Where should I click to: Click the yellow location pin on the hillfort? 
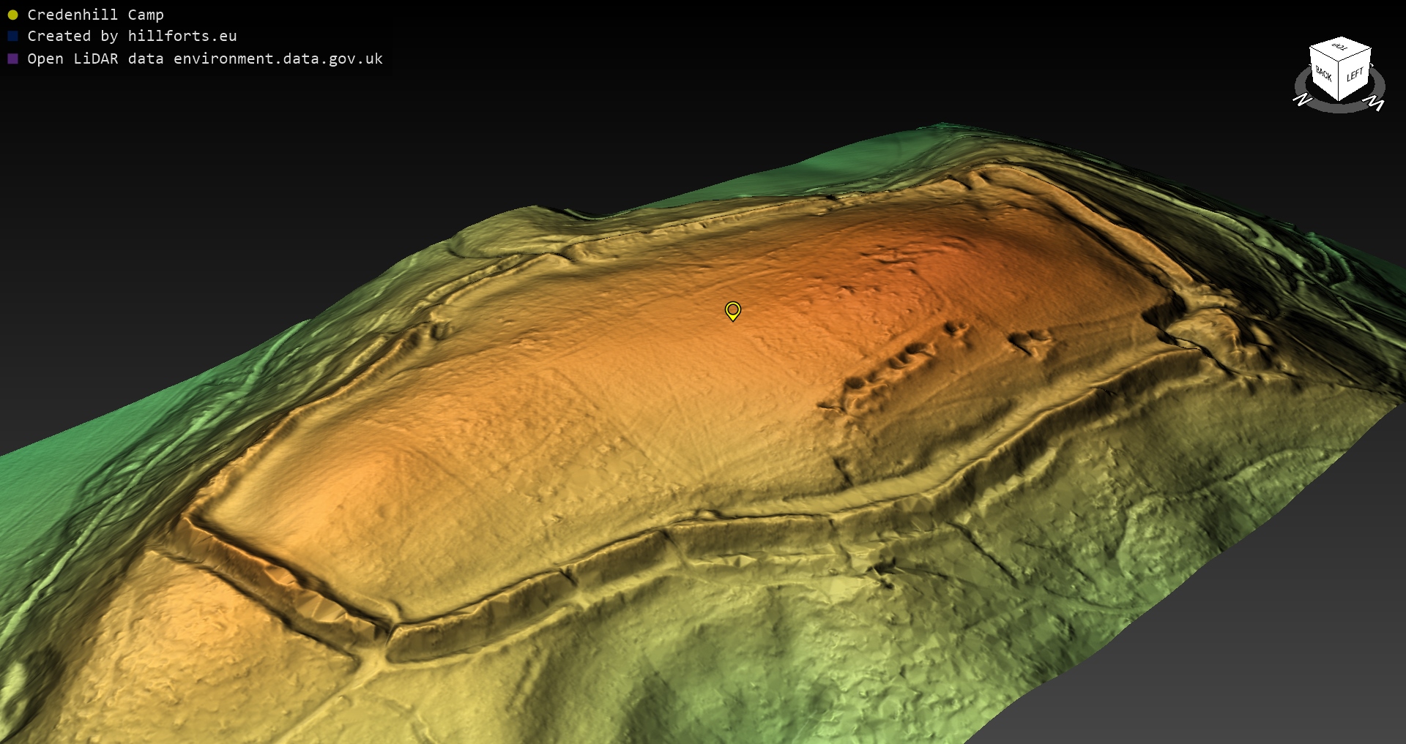tap(732, 310)
